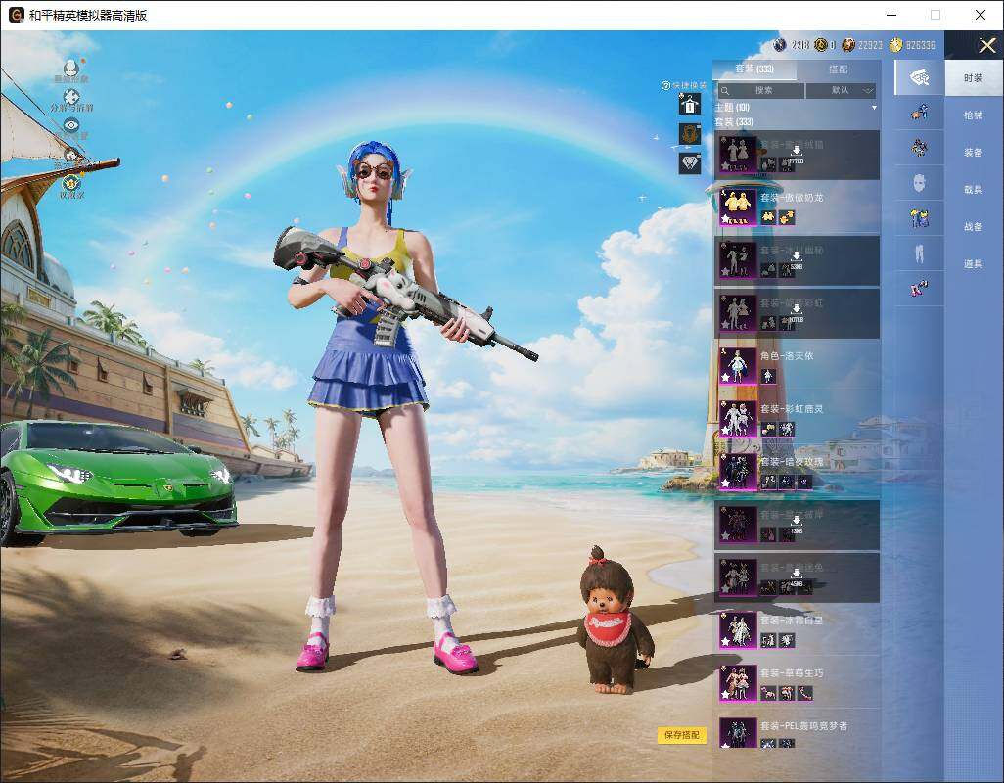1004x783 pixels.
Task: Select the blue shirt tops category icon
Action: [919, 218]
